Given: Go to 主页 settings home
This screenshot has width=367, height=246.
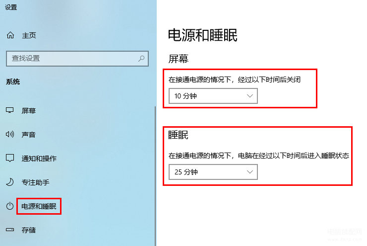Looking at the screenshot, I should pyautogui.click(x=29, y=35).
